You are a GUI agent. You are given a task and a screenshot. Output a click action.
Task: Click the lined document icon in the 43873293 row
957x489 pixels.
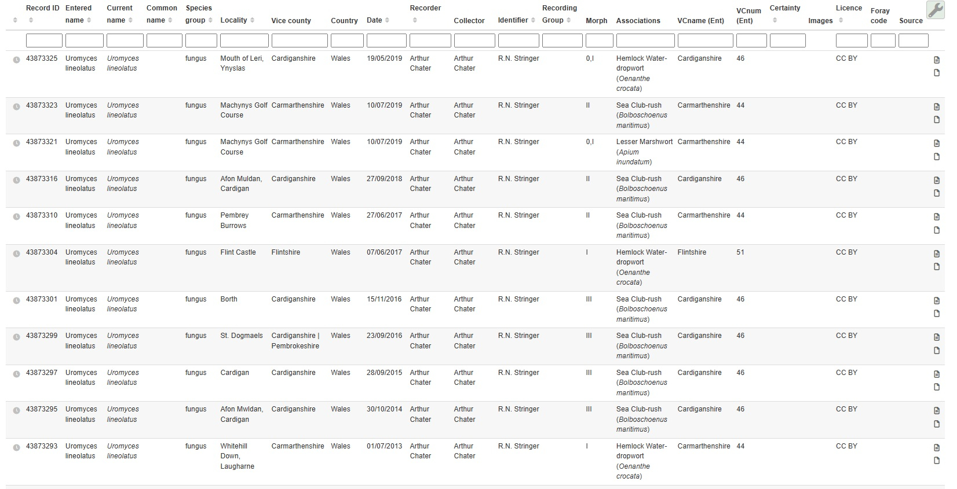(x=937, y=448)
